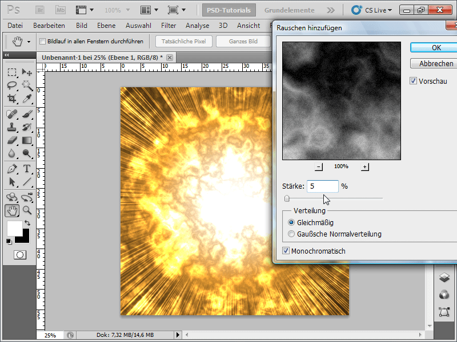
Task: Open the Filter menu
Action: pos(169,26)
